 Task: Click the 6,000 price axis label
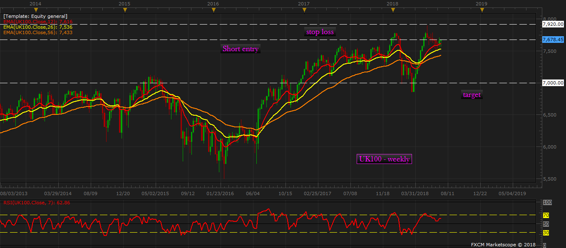549,147
